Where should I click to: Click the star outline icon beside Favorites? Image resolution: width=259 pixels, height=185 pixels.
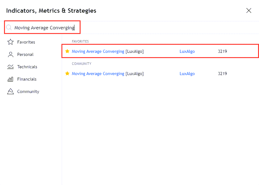click(x=10, y=42)
